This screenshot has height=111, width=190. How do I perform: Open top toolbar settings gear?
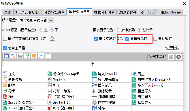coord(171,57)
